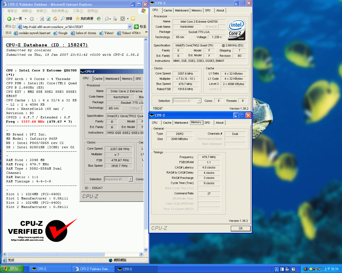The image size is (342, 273).
Task: Open the About tab in the lower CPU-Z Memory window
Action: (x=220, y=123)
